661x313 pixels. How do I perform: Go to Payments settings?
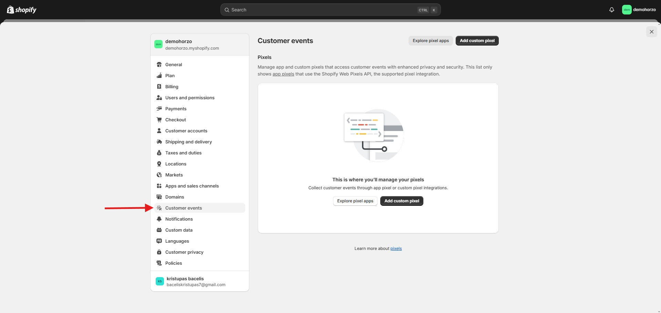pyautogui.click(x=176, y=109)
